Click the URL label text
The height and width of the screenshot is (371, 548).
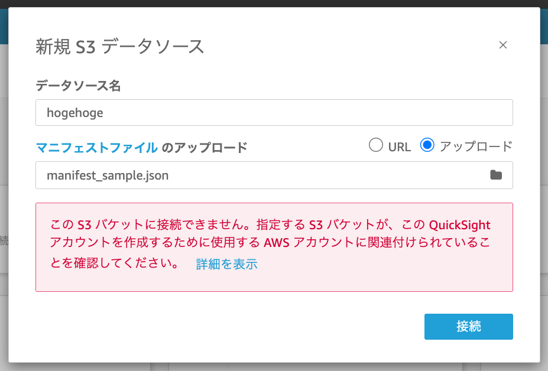pyautogui.click(x=400, y=147)
